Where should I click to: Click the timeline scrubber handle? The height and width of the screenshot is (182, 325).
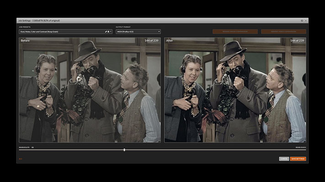[x=124, y=150]
